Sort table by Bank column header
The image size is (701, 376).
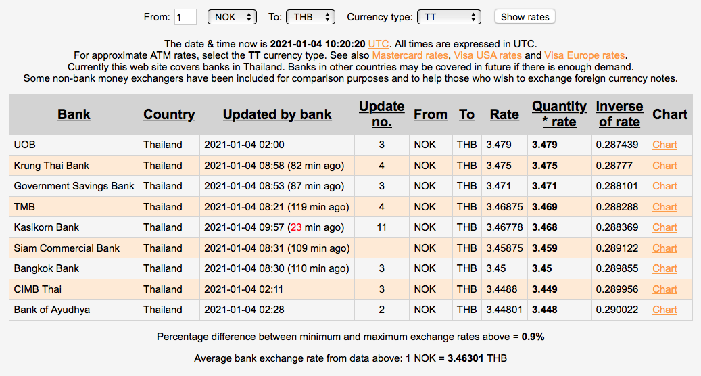[x=74, y=114]
